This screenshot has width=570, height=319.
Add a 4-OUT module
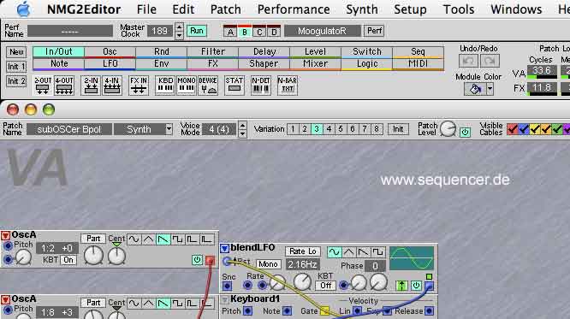[x=64, y=86]
